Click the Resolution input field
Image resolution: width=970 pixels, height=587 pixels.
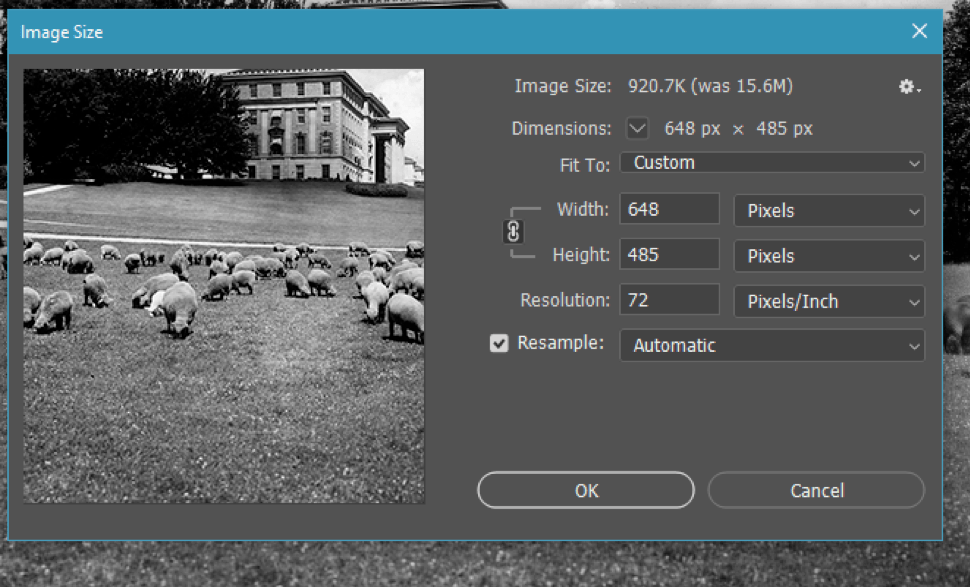click(x=670, y=300)
